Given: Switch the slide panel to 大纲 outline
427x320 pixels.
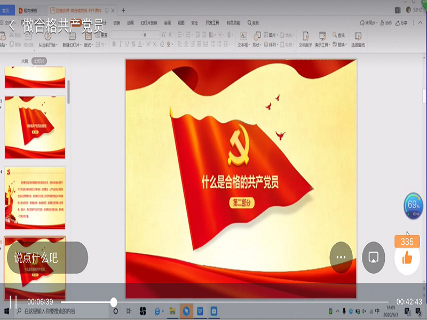Looking at the screenshot, I should coord(25,61).
